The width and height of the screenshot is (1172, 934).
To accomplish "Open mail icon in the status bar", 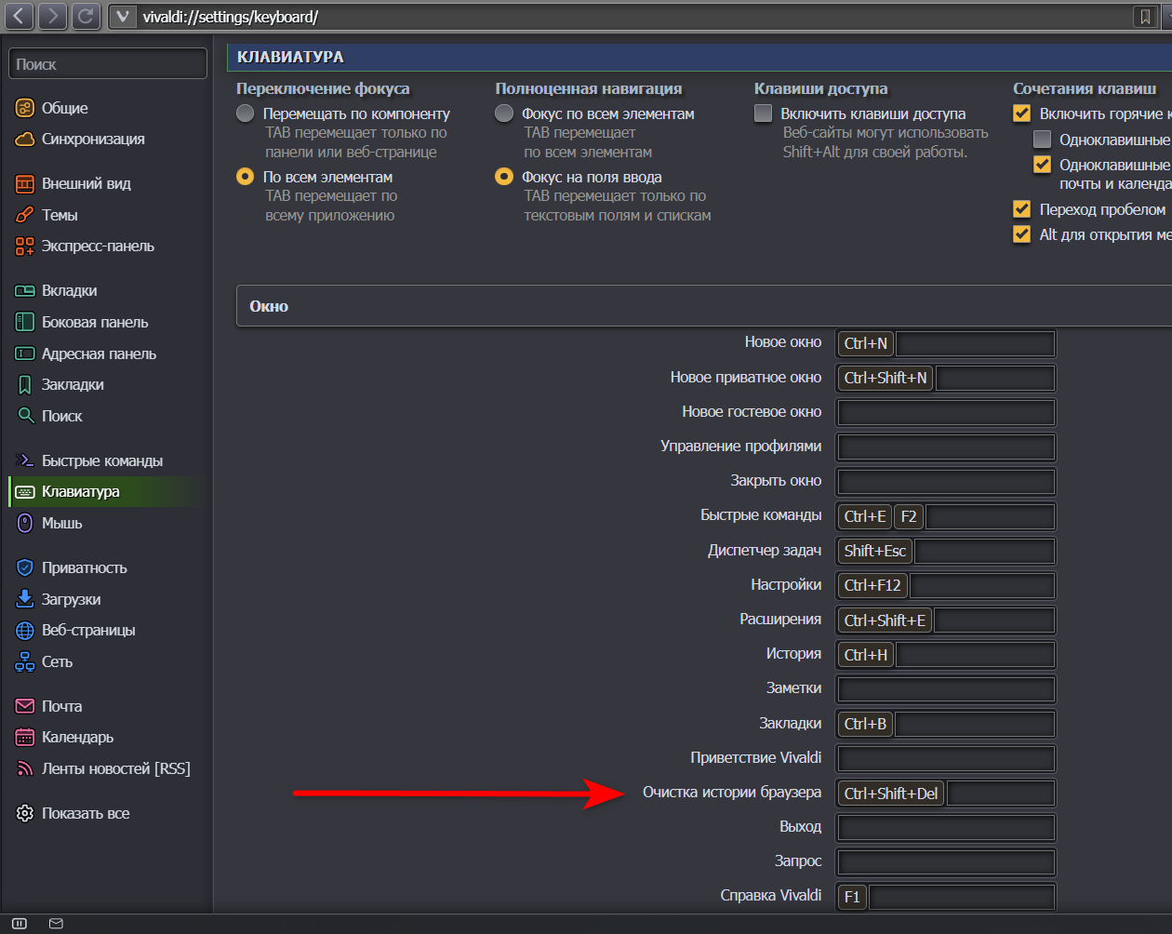I will pyautogui.click(x=56, y=924).
